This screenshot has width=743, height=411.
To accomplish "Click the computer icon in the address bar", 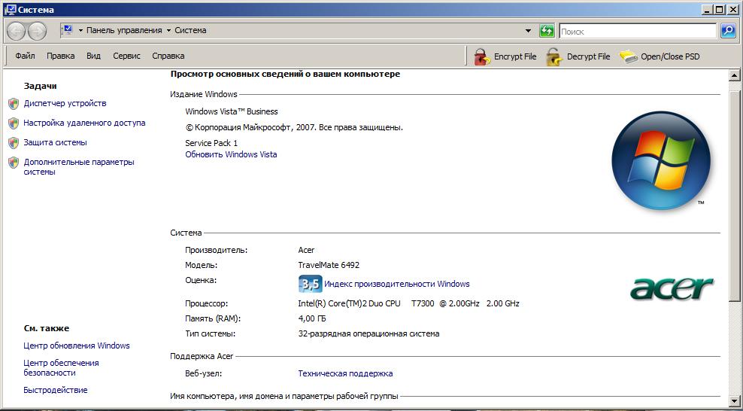I will pyautogui.click(x=67, y=30).
